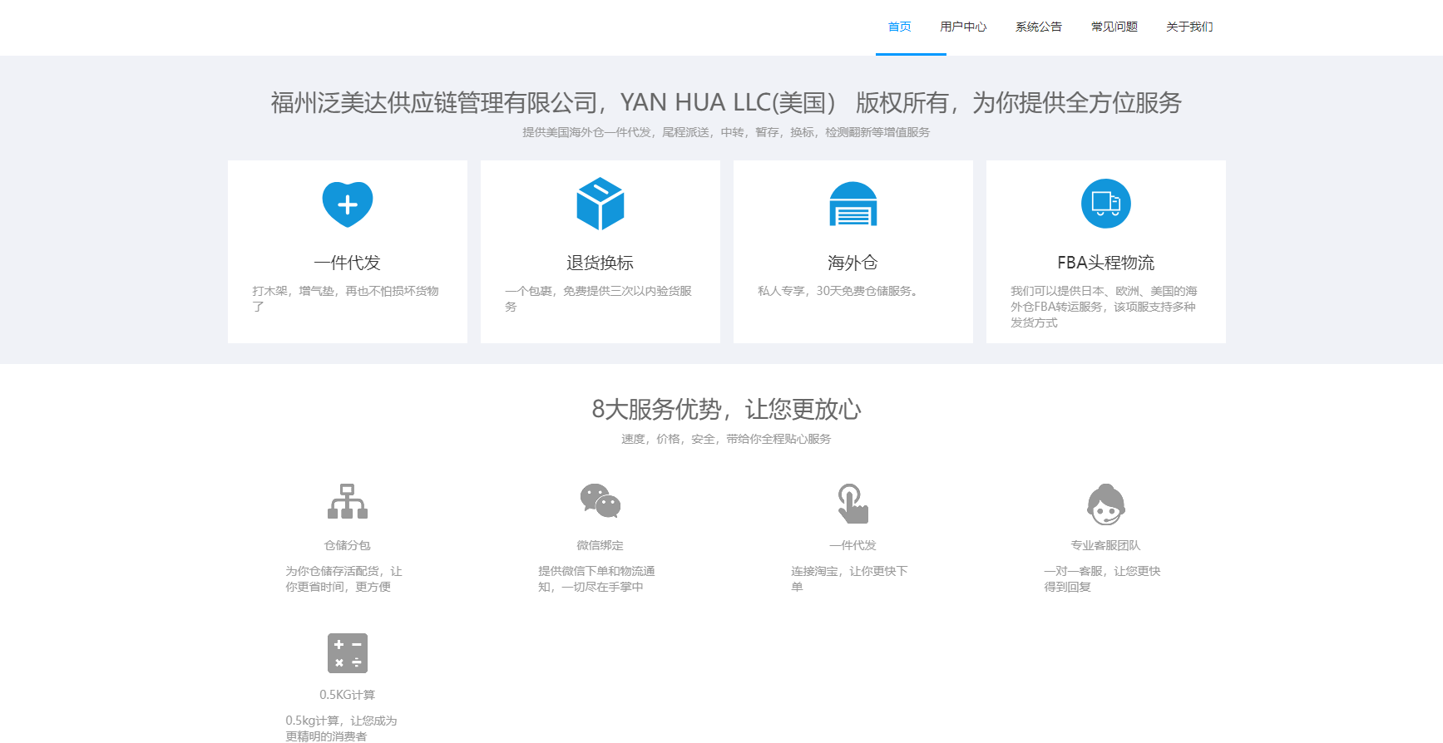This screenshot has height=743, width=1443.
Task: Click the 微信绑定 label
Action: click(x=600, y=545)
